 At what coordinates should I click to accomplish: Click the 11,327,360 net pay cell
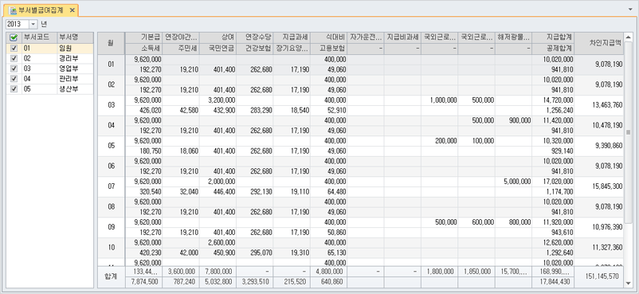[599, 248]
